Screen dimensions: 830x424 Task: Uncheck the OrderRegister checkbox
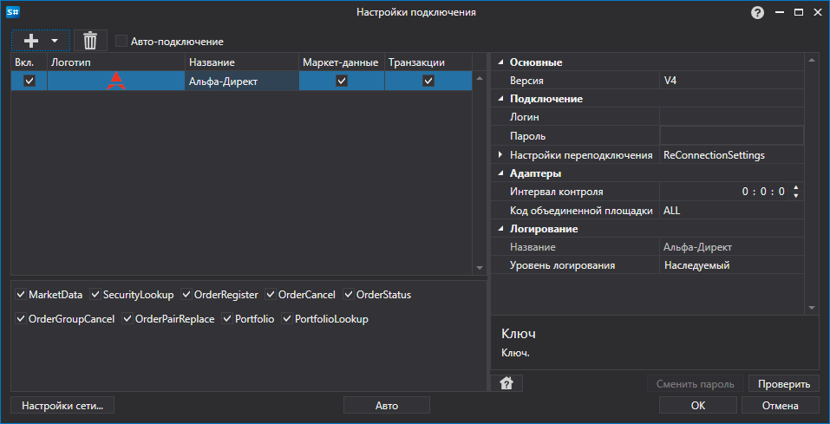pyautogui.click(x=186, y=294)
